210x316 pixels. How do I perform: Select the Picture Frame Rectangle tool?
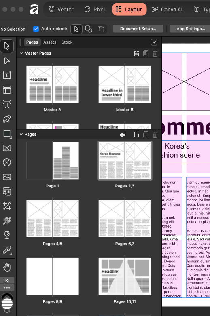pos(7,148)
